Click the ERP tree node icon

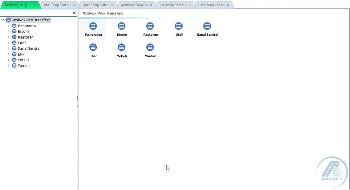[x=14, y=54]
